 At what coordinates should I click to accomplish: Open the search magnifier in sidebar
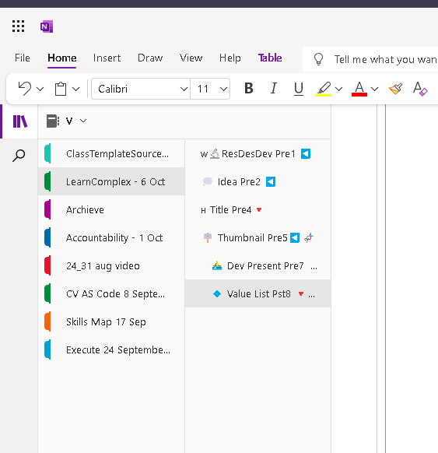pos(19,156)
